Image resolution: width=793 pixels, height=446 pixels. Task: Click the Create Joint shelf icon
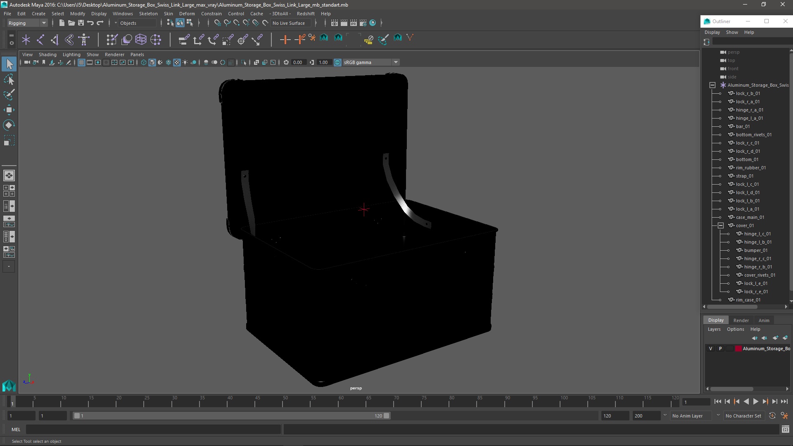(40, 40)
